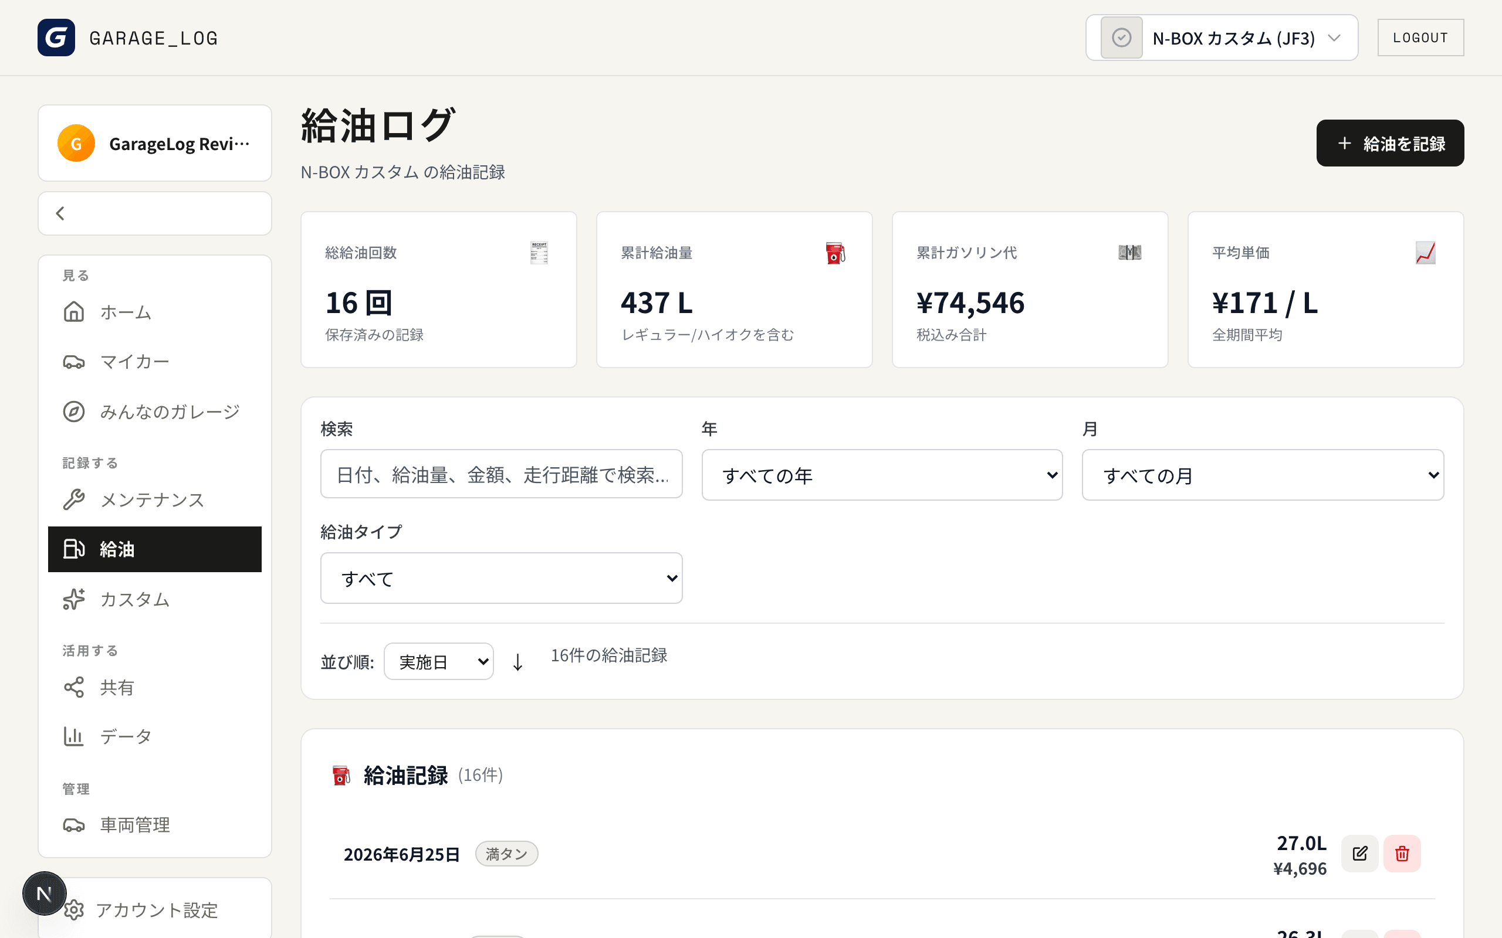Focus the 検索 search input field

[502, 475]
